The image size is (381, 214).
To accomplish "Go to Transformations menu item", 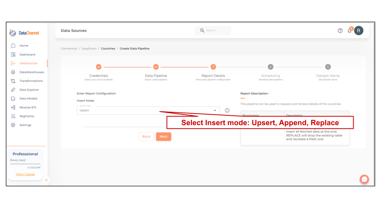I will (31, 81).
